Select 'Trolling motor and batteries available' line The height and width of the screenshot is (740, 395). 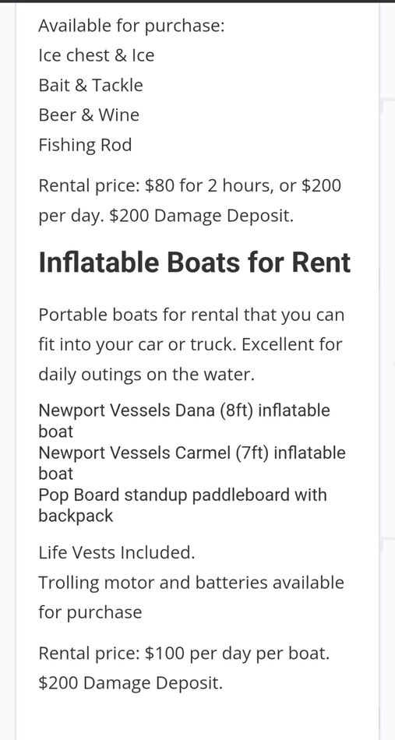point(191,583)
